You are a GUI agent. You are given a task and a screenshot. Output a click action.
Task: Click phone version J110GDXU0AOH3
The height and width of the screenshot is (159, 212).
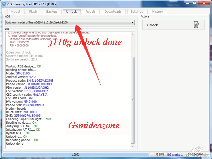coord(39,84)
